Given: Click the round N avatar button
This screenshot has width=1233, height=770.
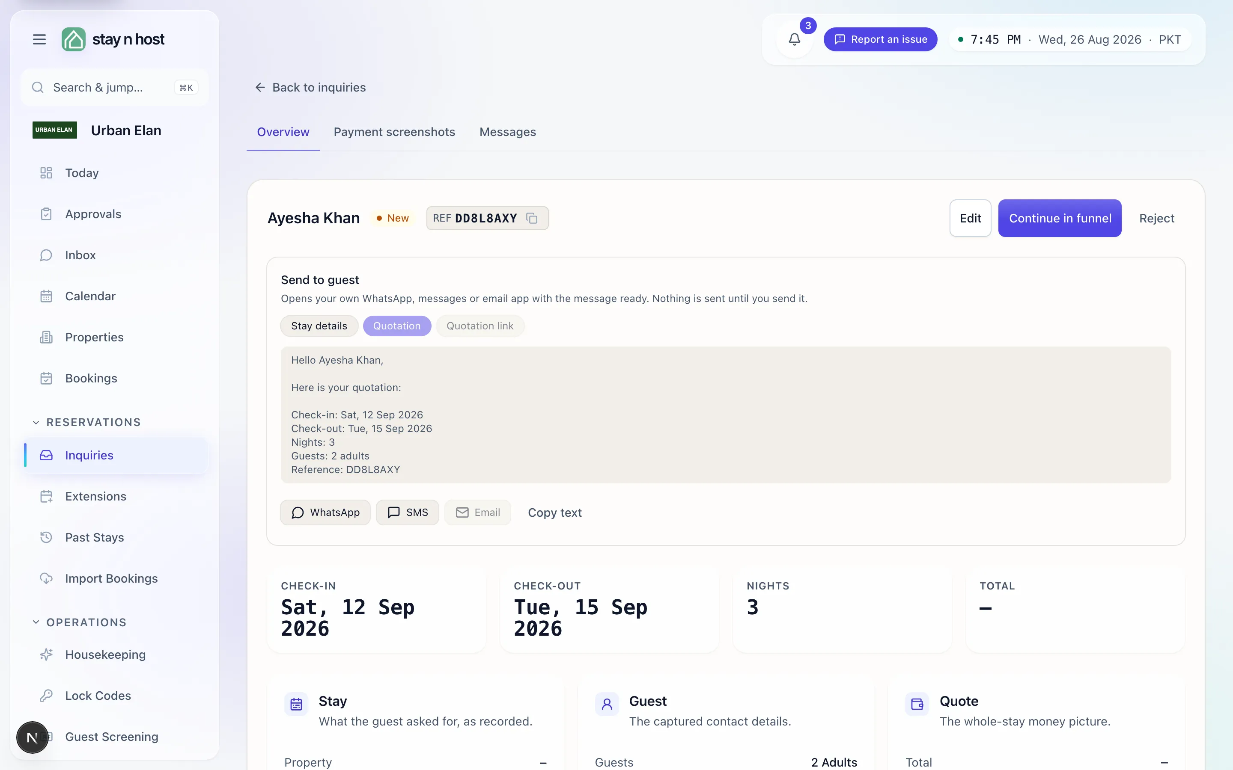Looking at the screenshot, I should click(32, 737).
